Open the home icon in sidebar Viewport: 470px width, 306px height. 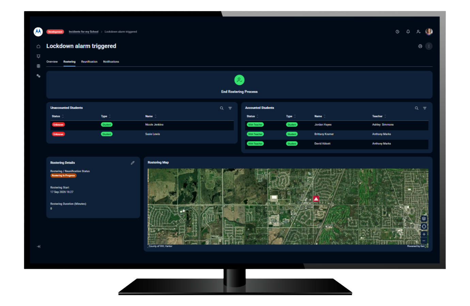pyautogui.click(x=38, y=46)
